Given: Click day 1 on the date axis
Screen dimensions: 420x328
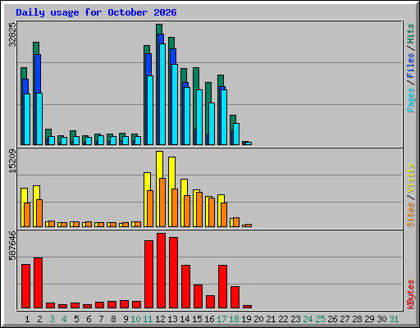Looking at the screenshot, I should [27, 319].
